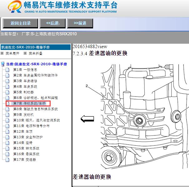Open 第2章 车身金属构件和装饰件
The image size is (189, 187).
(x=35, y=75)
